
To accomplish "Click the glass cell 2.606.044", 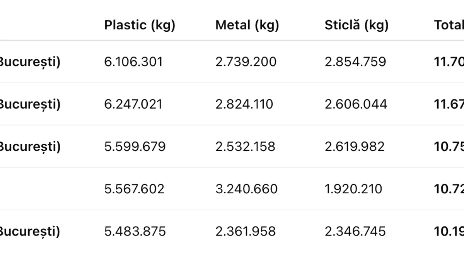I will pyautogui.click(x=356, y=104).
